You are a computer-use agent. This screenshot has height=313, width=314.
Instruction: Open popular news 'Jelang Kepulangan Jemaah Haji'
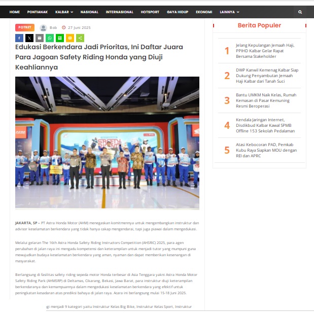point(265,51)
